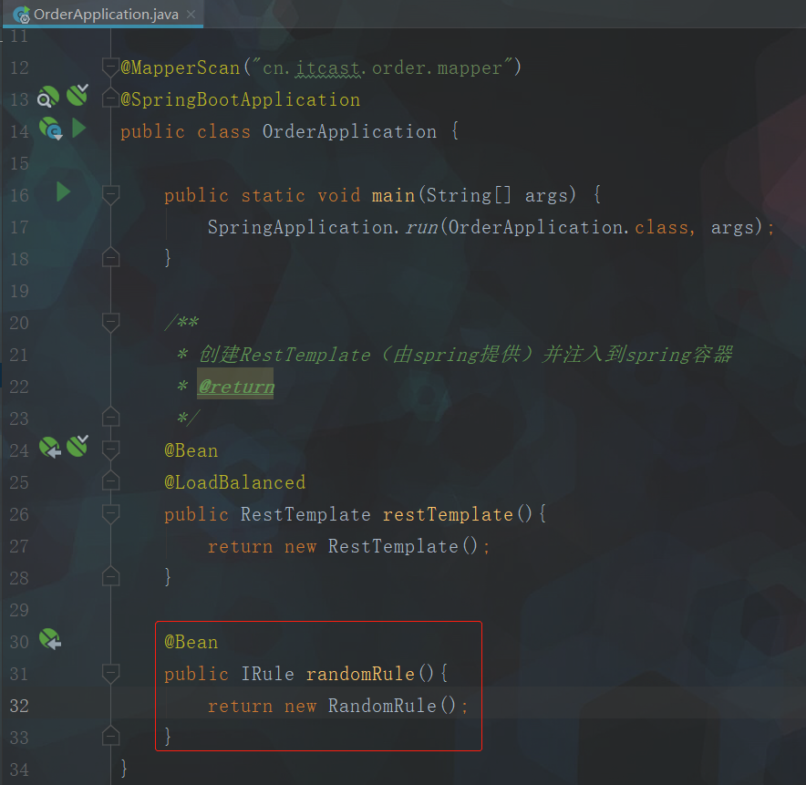Click the bean gutter icon on line 30
The height and width of the screenshot is (785, 806).
coord(50,639)
